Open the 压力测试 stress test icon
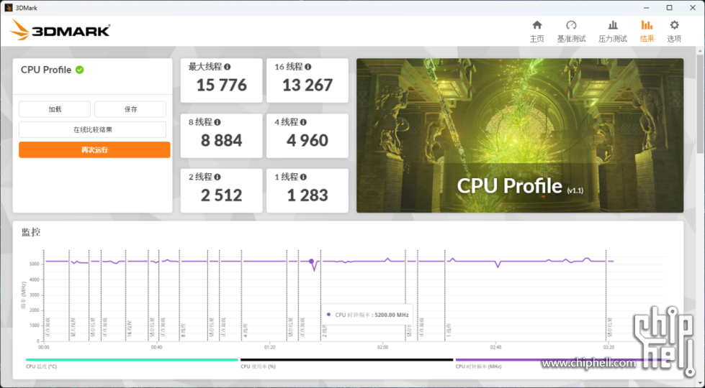This screenshot has height=388, width=705. (x=612, y=25)
